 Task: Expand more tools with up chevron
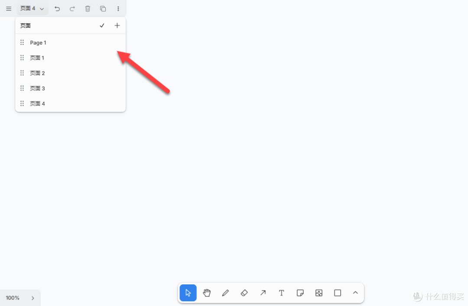[355, 293]
